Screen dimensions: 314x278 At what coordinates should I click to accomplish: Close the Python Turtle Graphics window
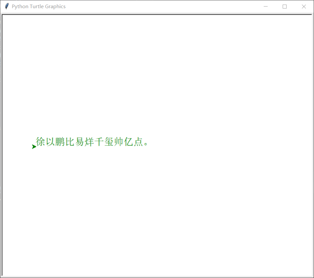tap(304, 6)
